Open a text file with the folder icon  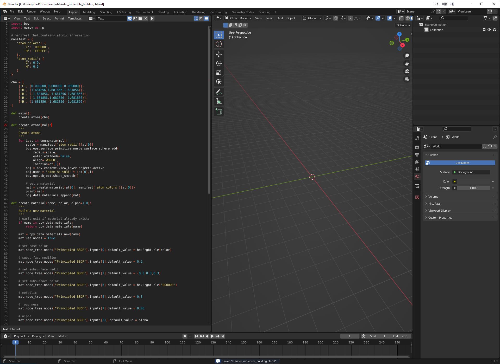[140, 18]
